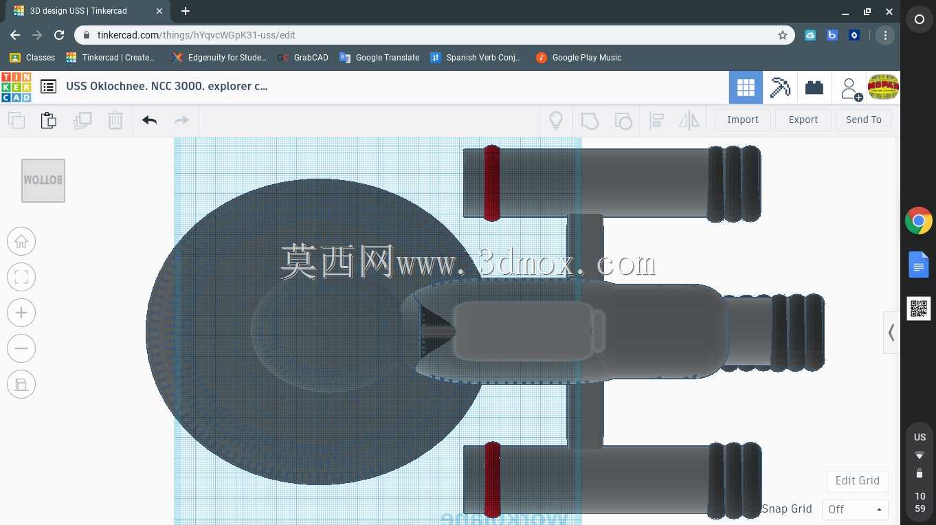Click the Ungroup shapes icon

(x=623, y=121)
